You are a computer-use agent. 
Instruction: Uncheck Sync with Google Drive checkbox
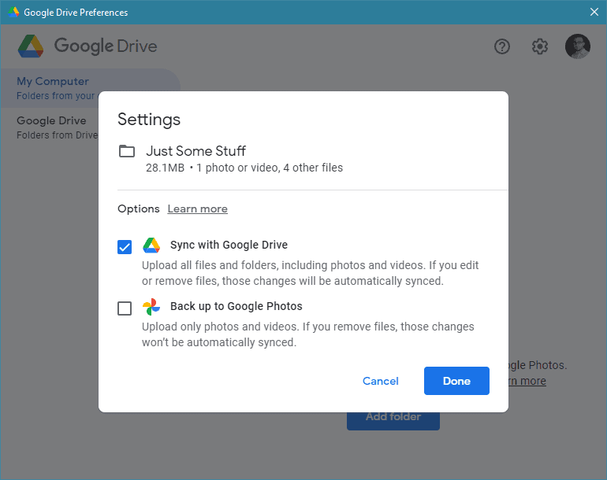pyautogui.click(x=125, y=247)
